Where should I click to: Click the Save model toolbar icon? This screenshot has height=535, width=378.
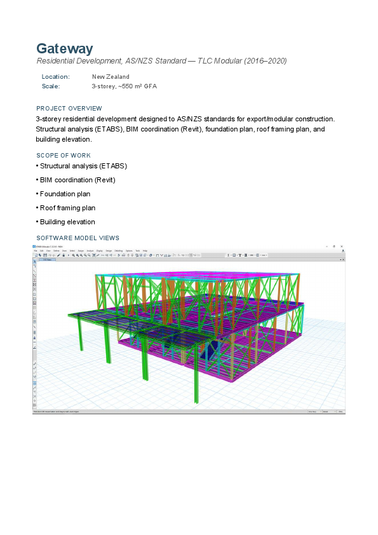(44, 255)
